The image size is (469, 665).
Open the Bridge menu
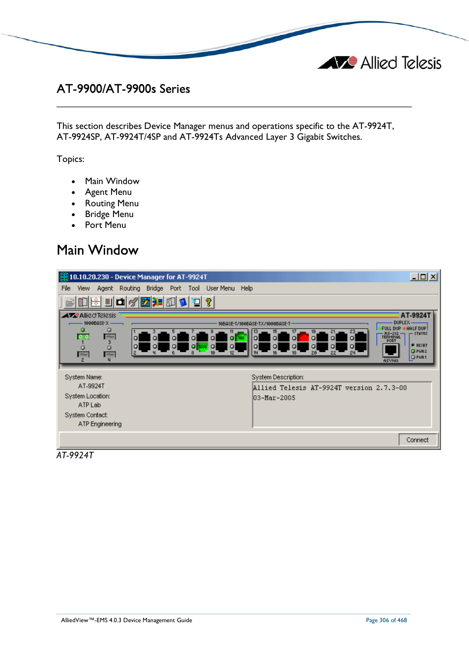click(x=155, y=288)
